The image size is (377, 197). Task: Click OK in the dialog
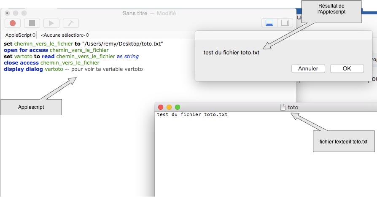point(347,68)
